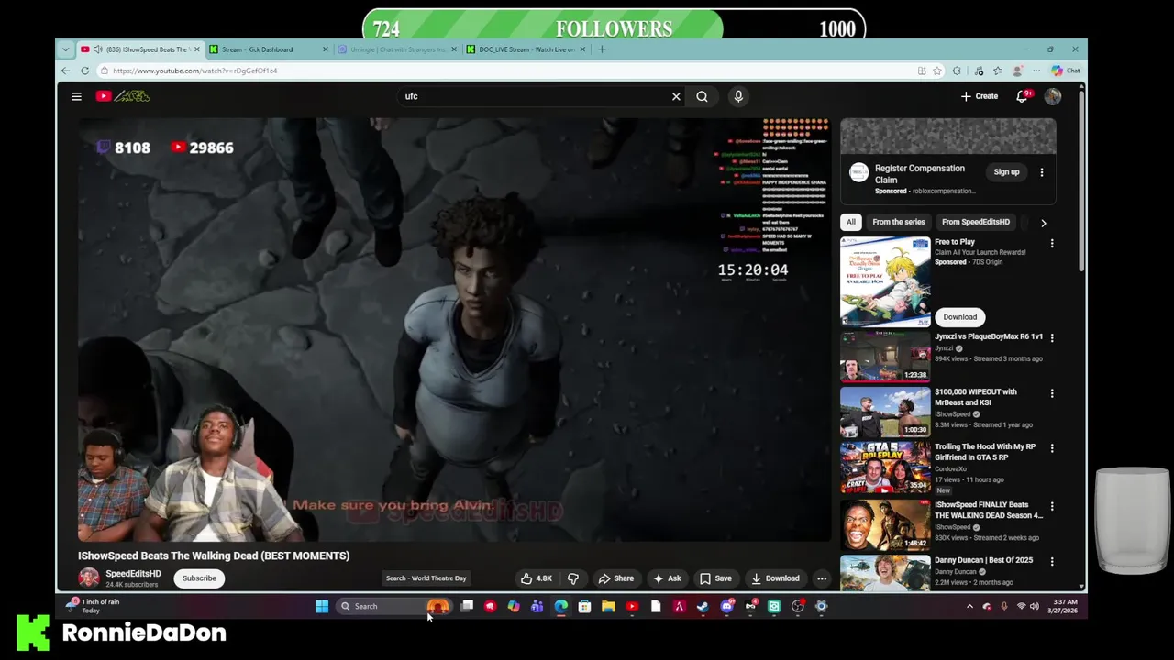Open the SpeedEditsHD channel avatar
This screenshot has height=660, width=1174.
click(x=89, y=577)
